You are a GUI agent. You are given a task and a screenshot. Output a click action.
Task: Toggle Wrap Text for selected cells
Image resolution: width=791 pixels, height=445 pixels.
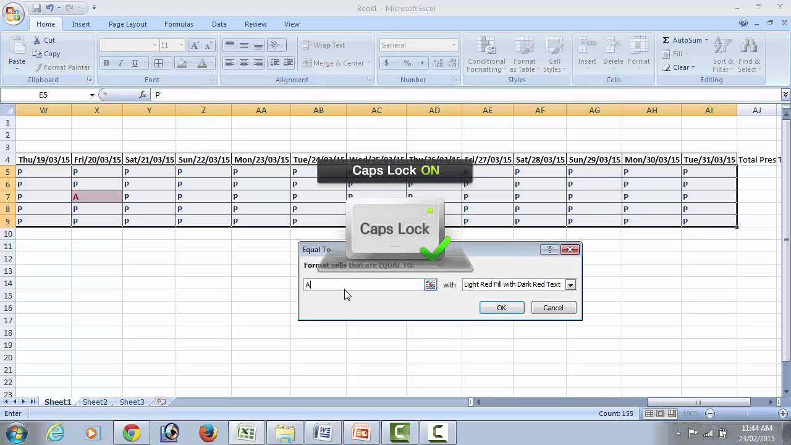[323, 45]
